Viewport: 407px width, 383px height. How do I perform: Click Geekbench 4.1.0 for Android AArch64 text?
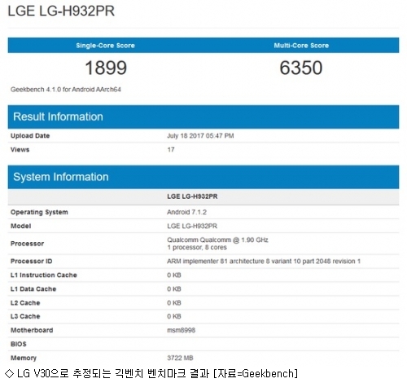66,90
